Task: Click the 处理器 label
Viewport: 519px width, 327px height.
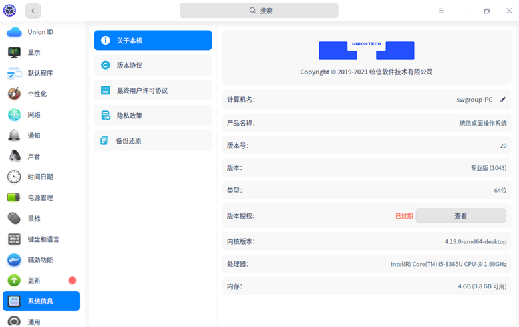Action: (238, 264)
